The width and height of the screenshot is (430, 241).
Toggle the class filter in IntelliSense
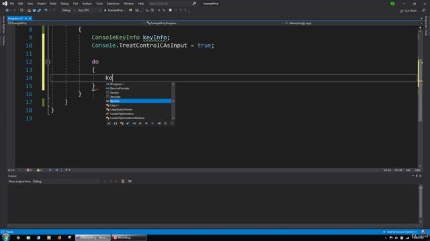coord(122,123)
